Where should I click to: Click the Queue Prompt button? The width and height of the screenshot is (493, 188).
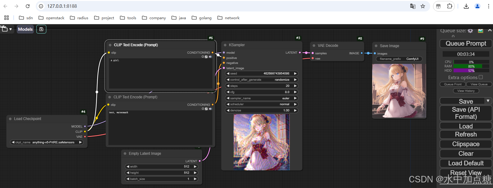click(x=466, y=44)
